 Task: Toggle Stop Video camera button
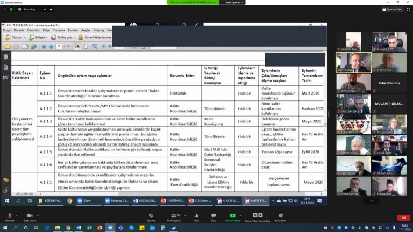click(x=30, y=218)
